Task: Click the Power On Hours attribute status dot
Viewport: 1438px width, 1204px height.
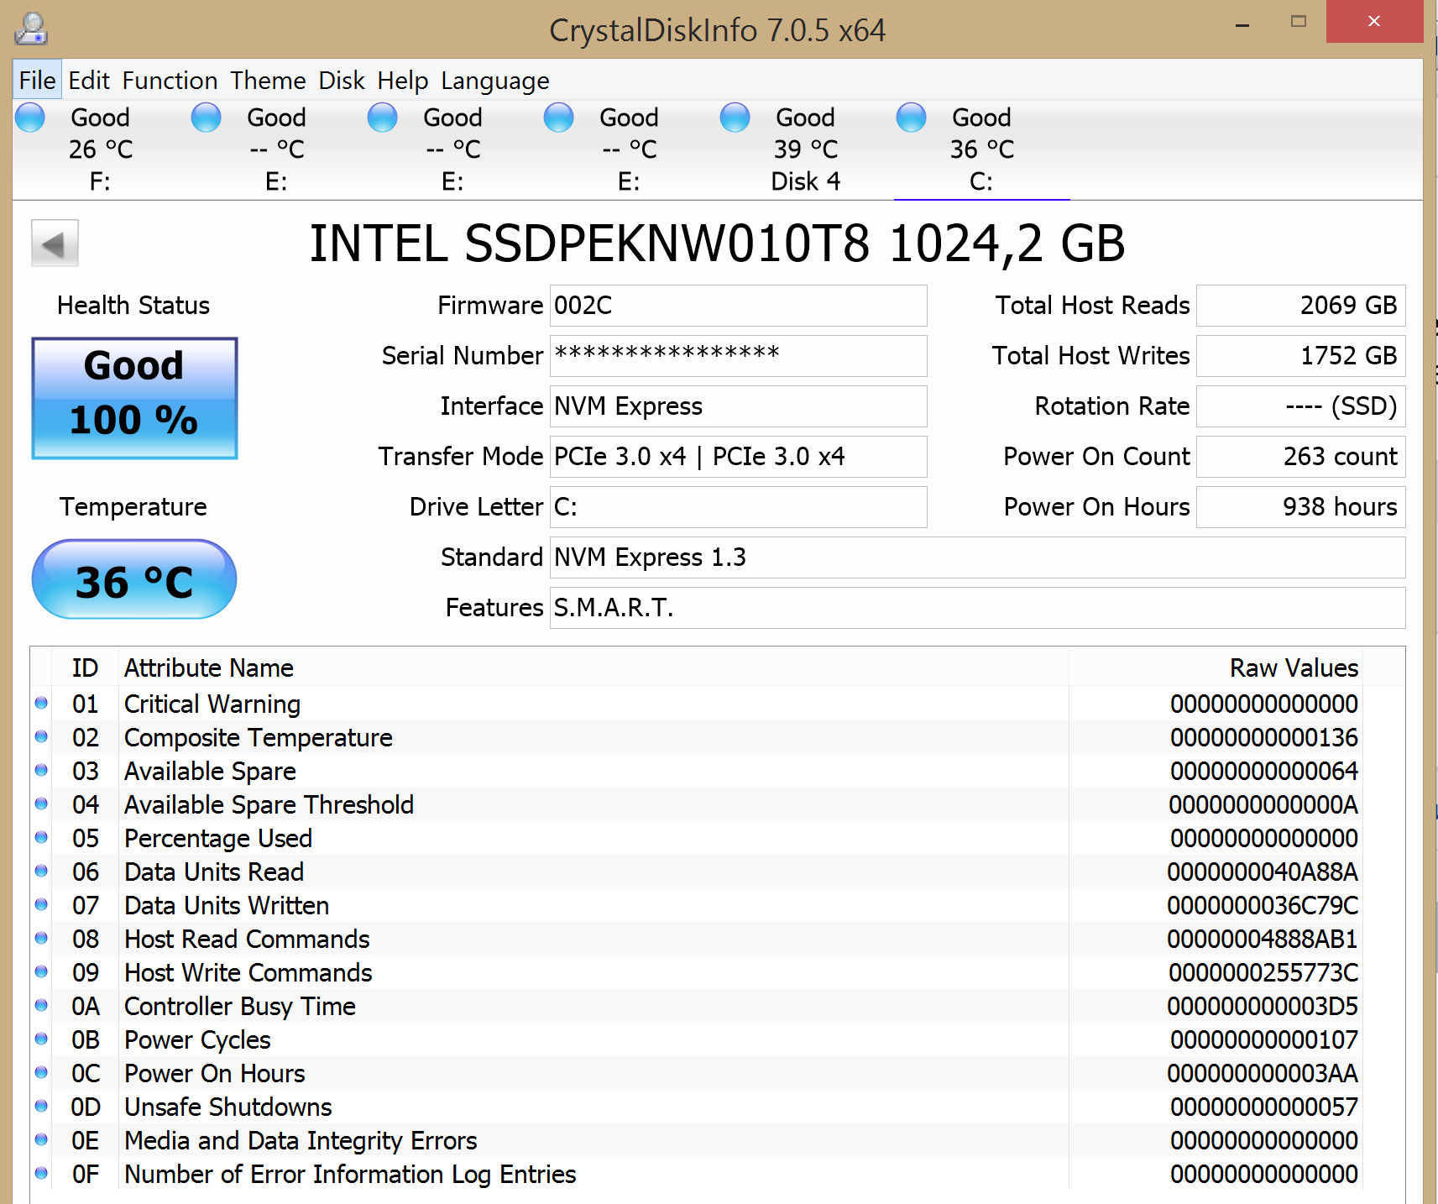Action: click(41, 1073)
